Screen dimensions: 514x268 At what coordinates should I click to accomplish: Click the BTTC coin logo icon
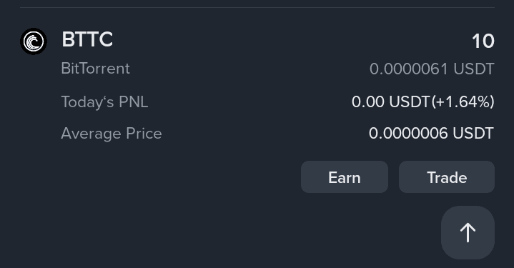pyautogui.click(x=34, y=41)
